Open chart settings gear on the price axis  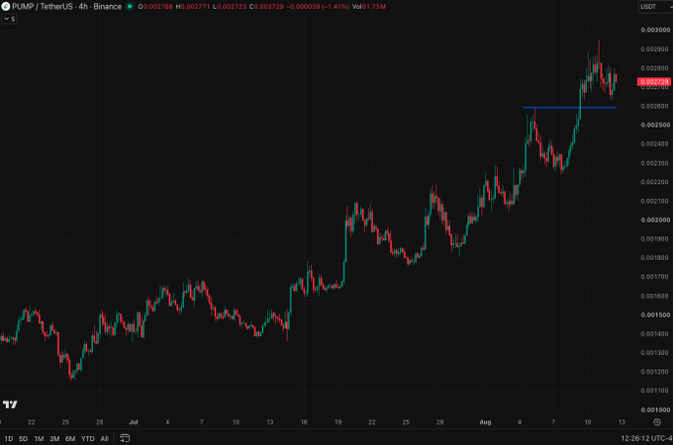657,422
